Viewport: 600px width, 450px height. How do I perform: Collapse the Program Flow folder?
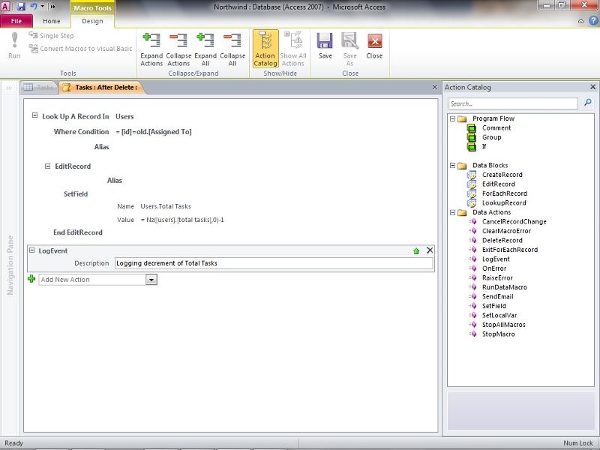click(x=453, y=118)
